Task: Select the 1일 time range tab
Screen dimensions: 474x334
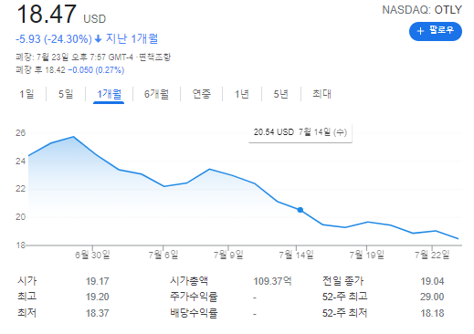Action: pos(26,94)
